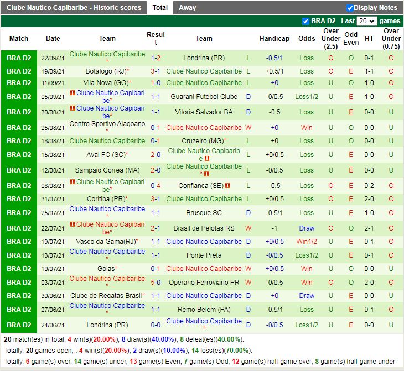This screenshot has height=371, width=404.
Task: Click home team red card icon, 08/08/21 row
Action: (72, 182)
